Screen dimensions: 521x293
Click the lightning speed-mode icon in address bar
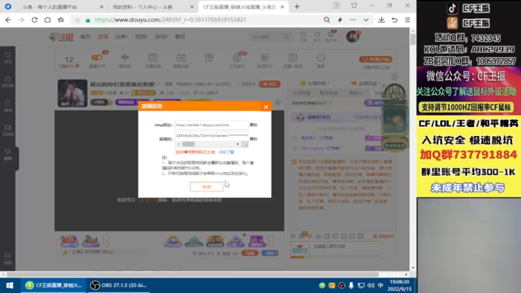[x=340, y=20]
